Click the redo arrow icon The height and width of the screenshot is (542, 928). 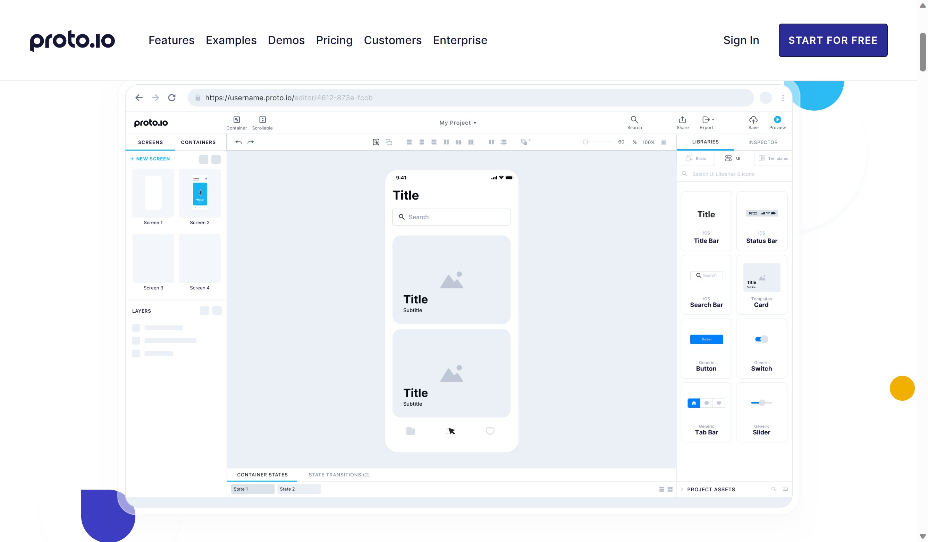point(251,142)
